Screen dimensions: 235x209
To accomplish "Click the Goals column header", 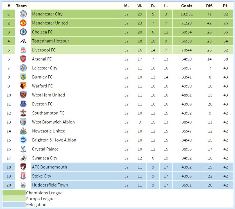I will pos(187,6).
